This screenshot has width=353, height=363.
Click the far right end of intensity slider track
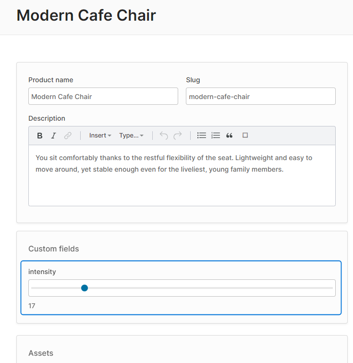[x=331, y=288]
